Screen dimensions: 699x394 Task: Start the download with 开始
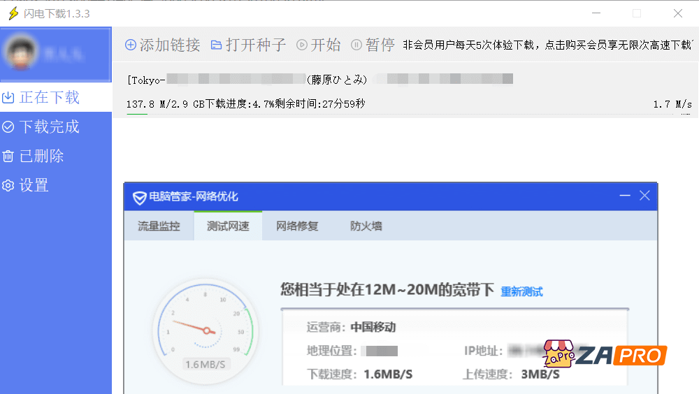coord(326,45)
